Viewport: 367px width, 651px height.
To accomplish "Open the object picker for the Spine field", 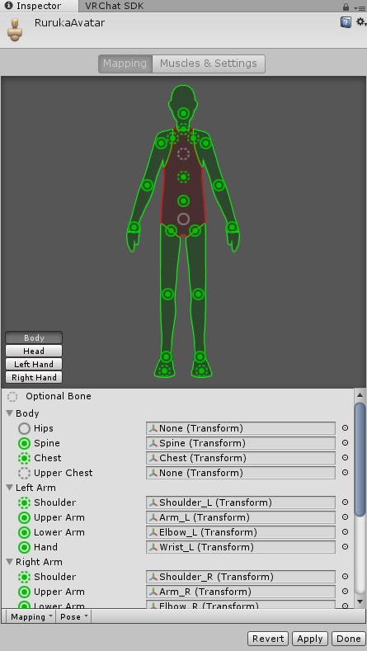I will coord(345,443).
